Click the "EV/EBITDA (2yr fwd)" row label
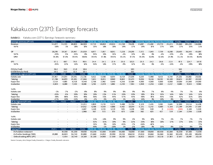The height and width of the screenshot is (165, 213). coord(19,72)
